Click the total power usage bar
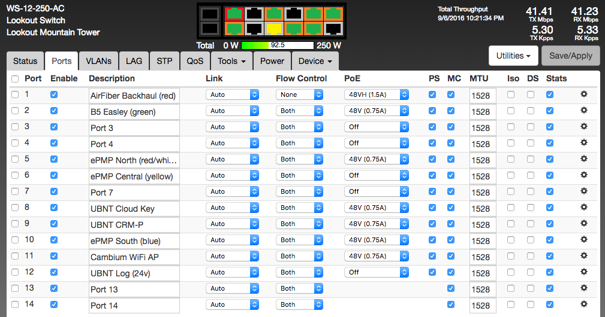The width and height of the screenshot is (605, 317). (276, 45)
